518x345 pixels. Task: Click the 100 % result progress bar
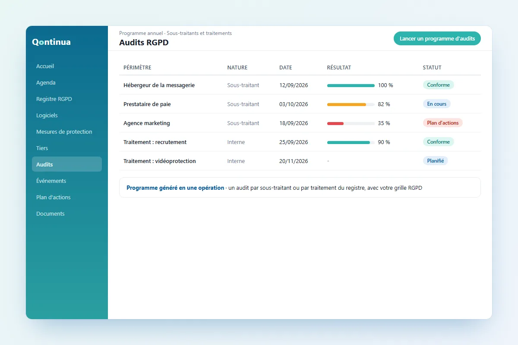(x=351, y=85)
